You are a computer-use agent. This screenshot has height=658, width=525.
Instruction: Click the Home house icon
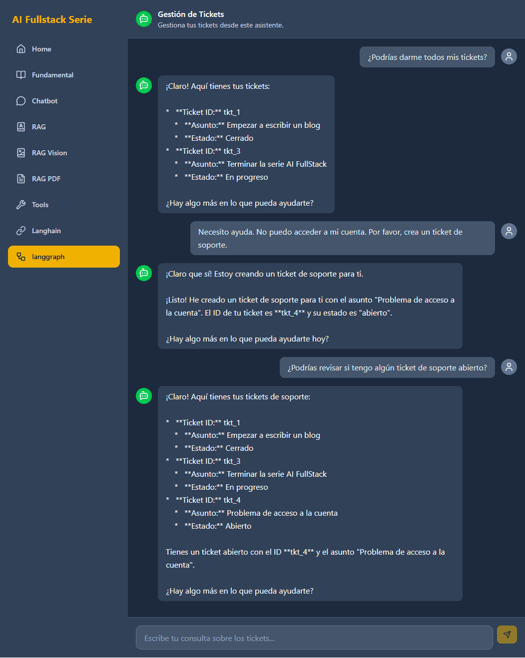click(21, 49)
